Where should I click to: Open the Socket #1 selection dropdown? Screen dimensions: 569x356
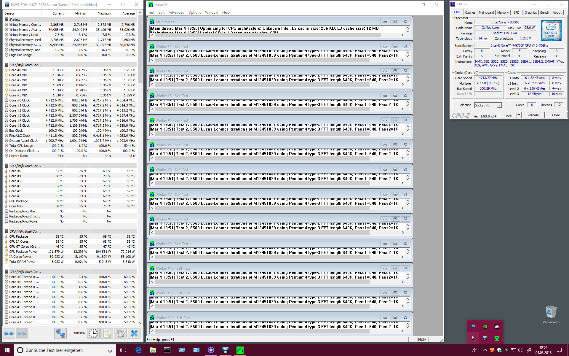coord(488,105)
